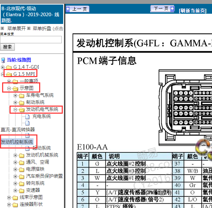Image resolution: width=212 pixels, height=208 pixels.
Task: Click the 点火线圈#3控制 table cell
Action: [139, 171]
